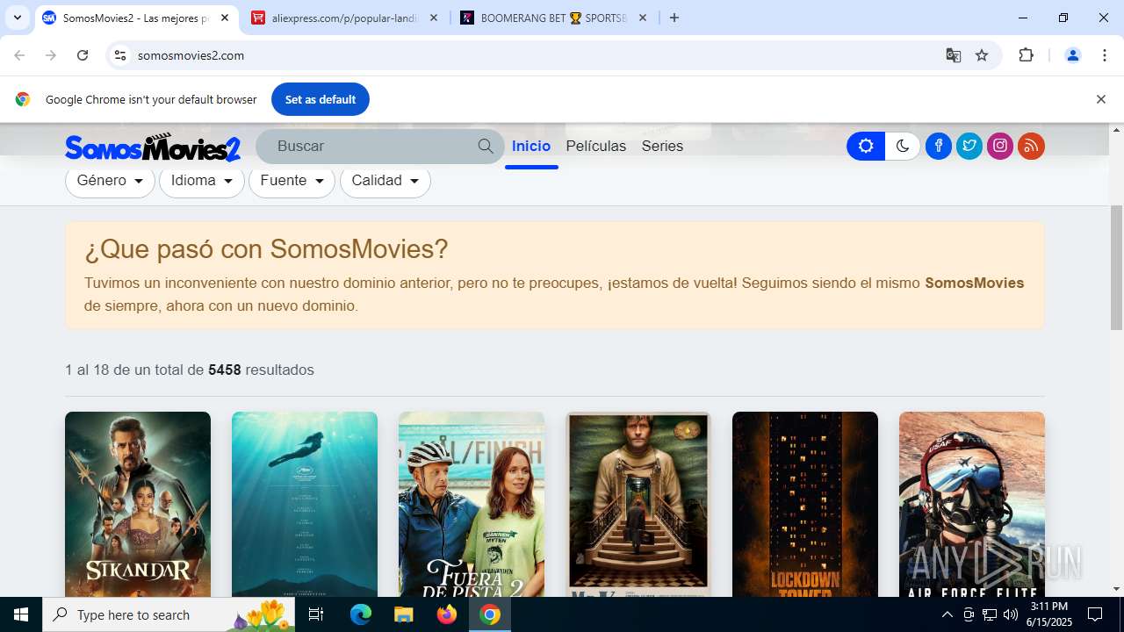Go forward to next page
Screen dimensions: 1124x632
pos(51,55)
